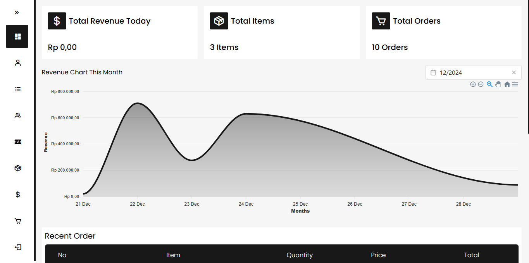Open the dashboard grid icon in sidebar
This screenshot has height=263, width=529.
point(17,36)
